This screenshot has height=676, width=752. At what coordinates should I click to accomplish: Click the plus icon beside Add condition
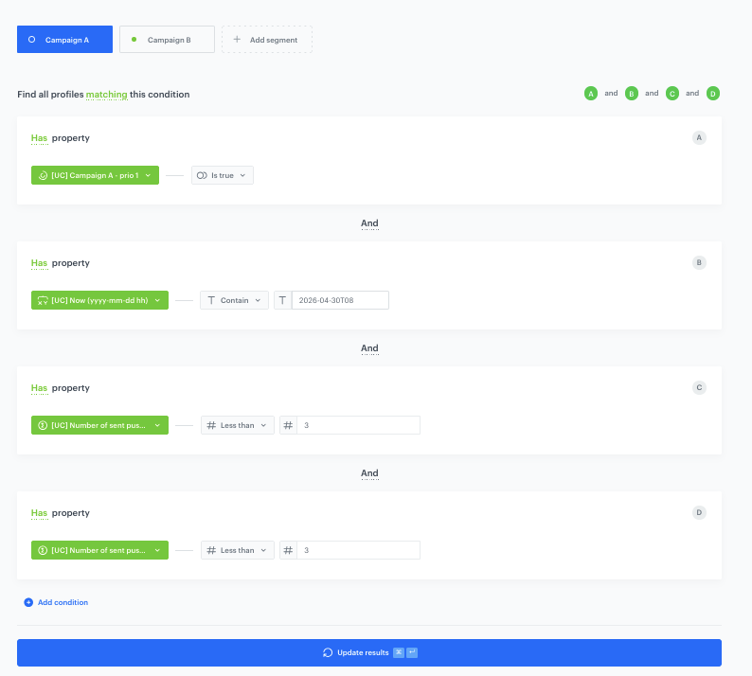click(x=28, y=602)
